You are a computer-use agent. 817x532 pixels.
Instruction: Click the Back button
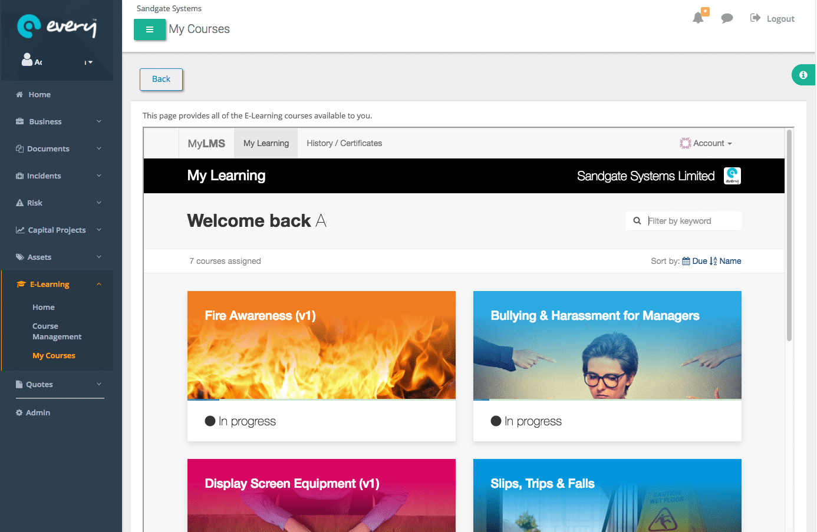(161, 79)
